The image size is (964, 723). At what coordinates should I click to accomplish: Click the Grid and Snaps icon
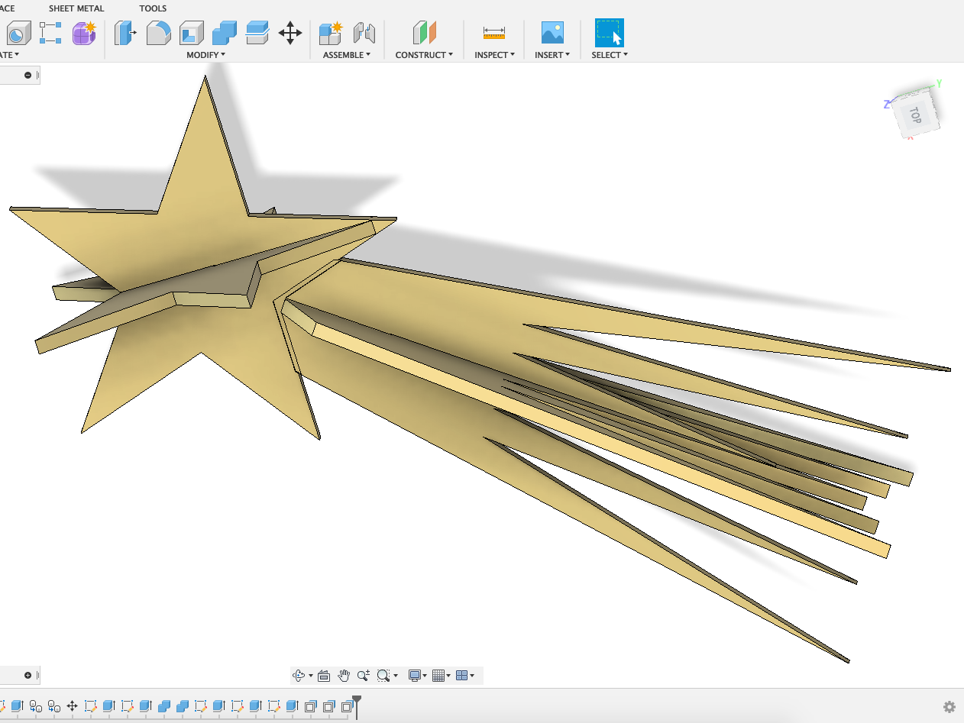tap(438, 676)
